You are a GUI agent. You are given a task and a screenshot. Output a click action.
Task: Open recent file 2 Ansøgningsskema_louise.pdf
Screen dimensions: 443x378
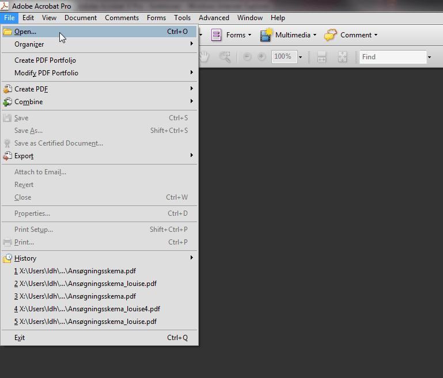[x=99, y=284]
